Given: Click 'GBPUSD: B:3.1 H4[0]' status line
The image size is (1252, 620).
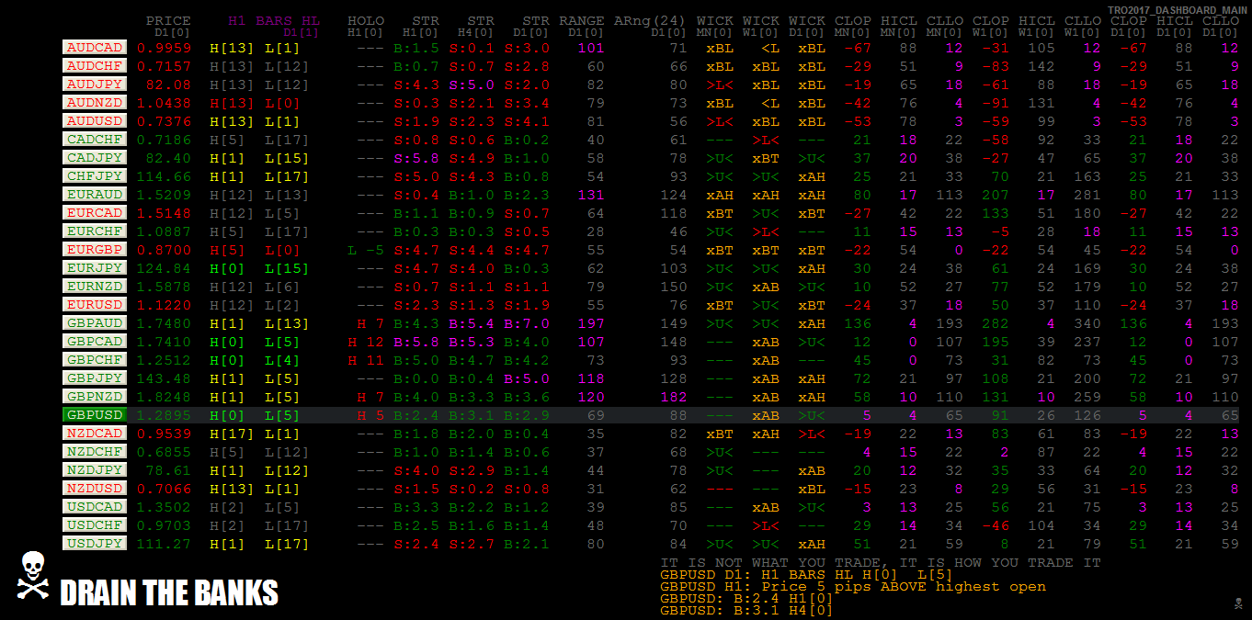Looking at the screenshot, I should (x=746, y=610).
